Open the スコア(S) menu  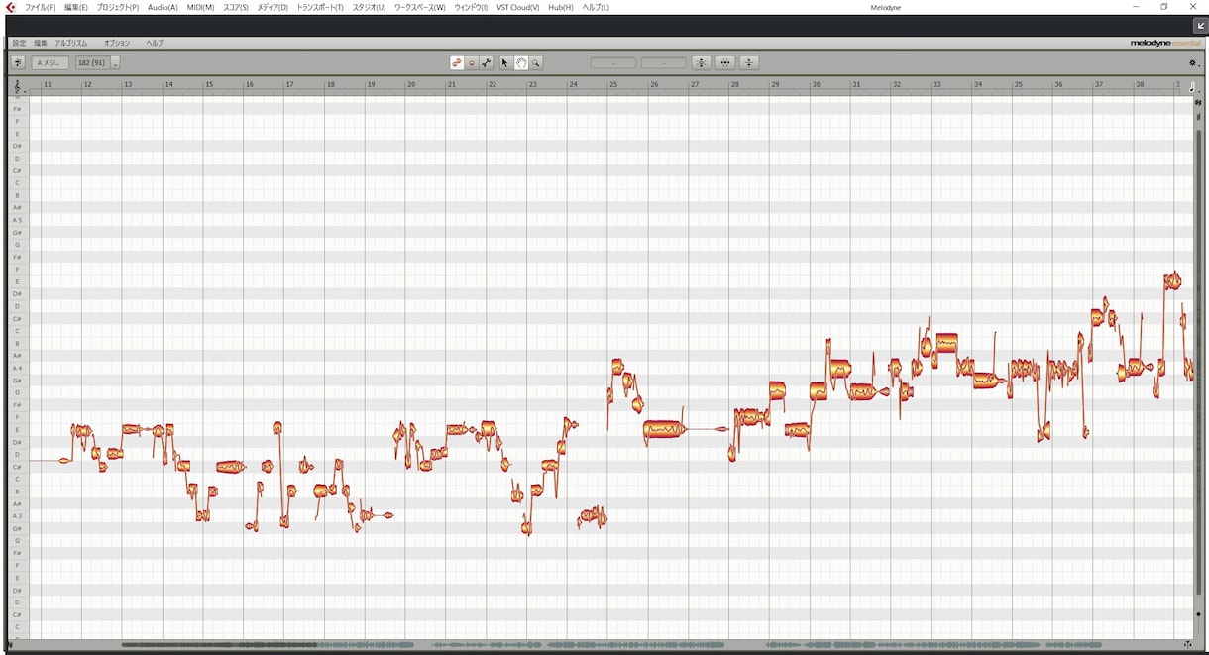click(x=236, y=7)
